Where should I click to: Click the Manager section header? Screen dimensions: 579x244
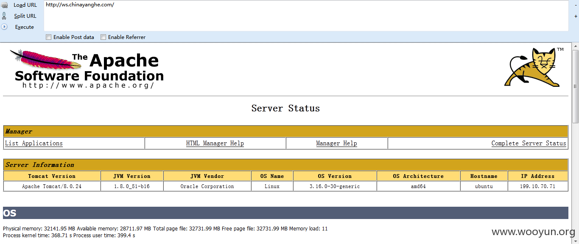tap(285, 131)
